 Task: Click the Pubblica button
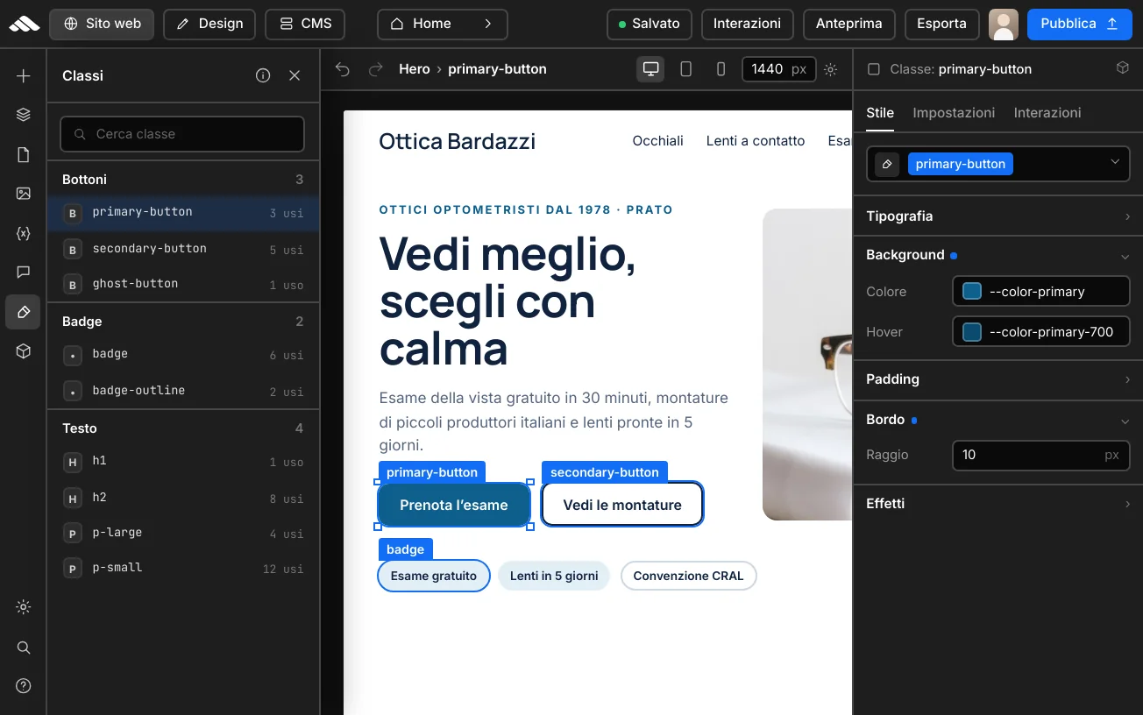tap(1080, 24)
